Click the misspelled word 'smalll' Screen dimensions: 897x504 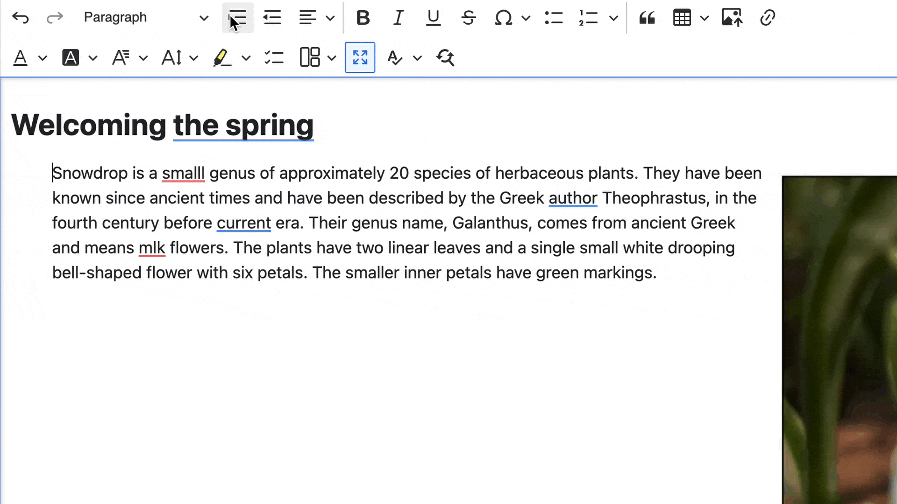tap(183, 173)
